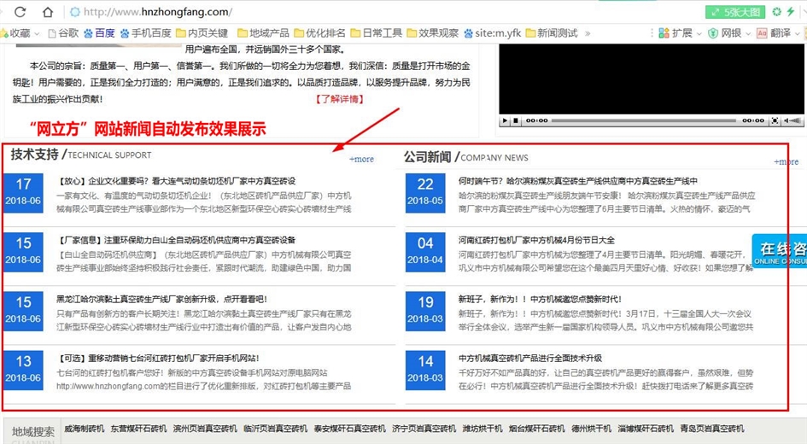Click the site icon left of the URL
Viewport: 807px width, 444px height.
coord(74,11)
